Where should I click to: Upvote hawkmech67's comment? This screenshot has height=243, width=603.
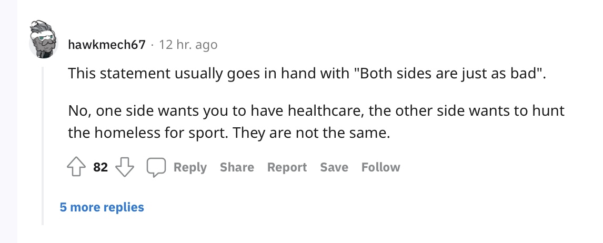click(76, 167)
